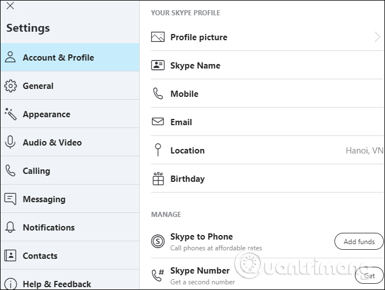
Task: Click the Calling phone icon
Action: [10, 171]
